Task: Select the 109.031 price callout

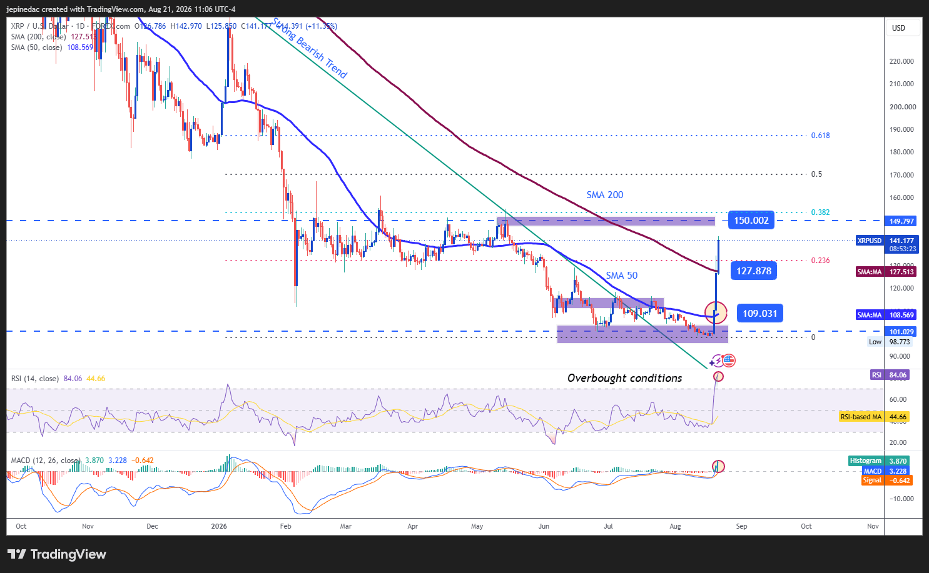Action: point(760,313)
